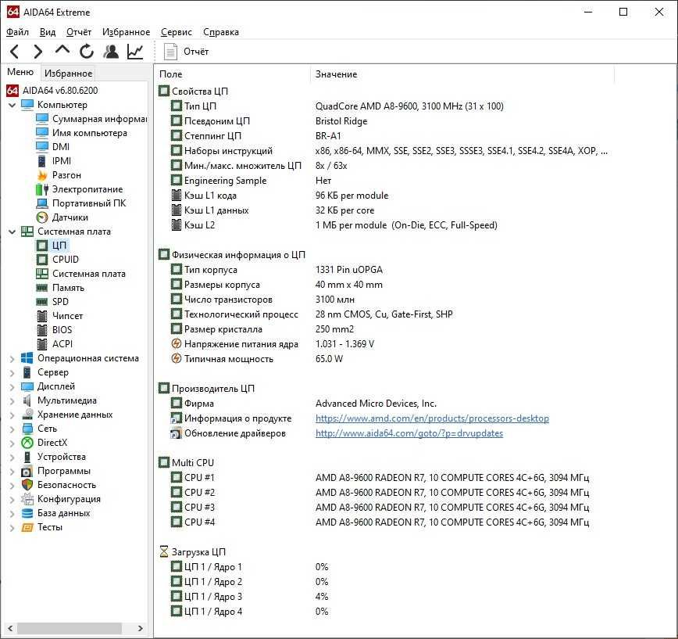This screenshot has height=639, width=678.
Task: Select the BIOS chip icon item
Action: (42, 330)
